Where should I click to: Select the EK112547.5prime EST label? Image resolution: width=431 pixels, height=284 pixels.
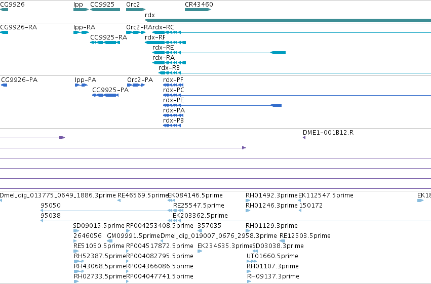326,195
